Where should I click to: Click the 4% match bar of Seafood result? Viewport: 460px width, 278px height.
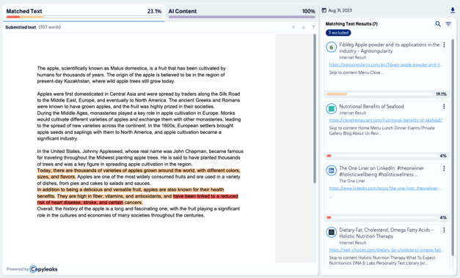tap(381, 156)
